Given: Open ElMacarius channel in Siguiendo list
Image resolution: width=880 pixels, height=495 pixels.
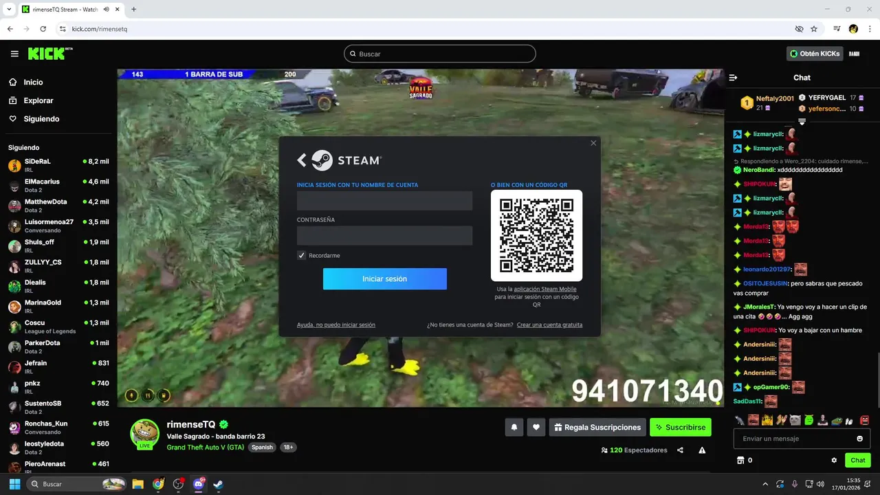Looking at the screenshot, I should tap(58, 186).
